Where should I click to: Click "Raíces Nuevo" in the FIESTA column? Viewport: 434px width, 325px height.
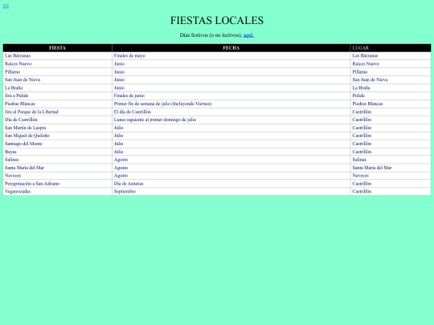18,64
